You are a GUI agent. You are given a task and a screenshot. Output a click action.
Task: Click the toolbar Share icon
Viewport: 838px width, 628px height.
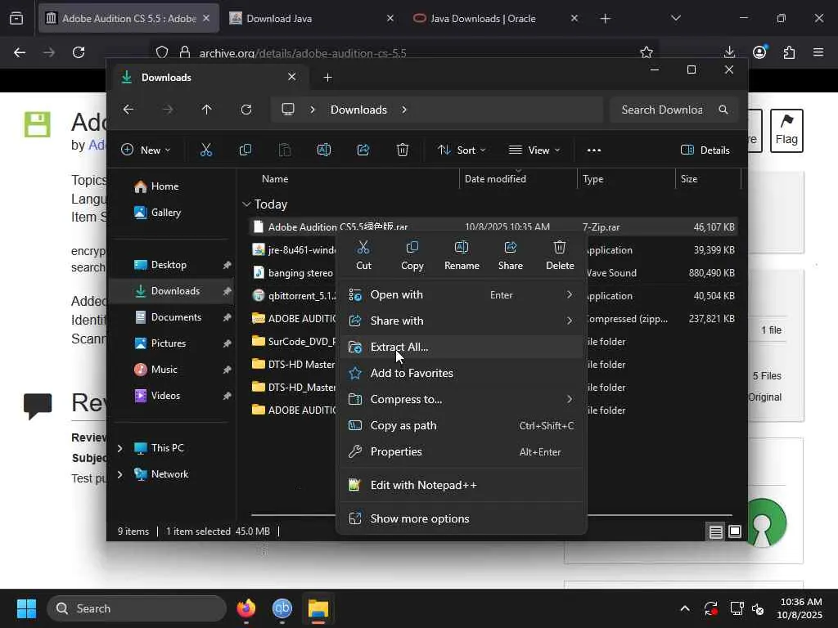(363, 150)
